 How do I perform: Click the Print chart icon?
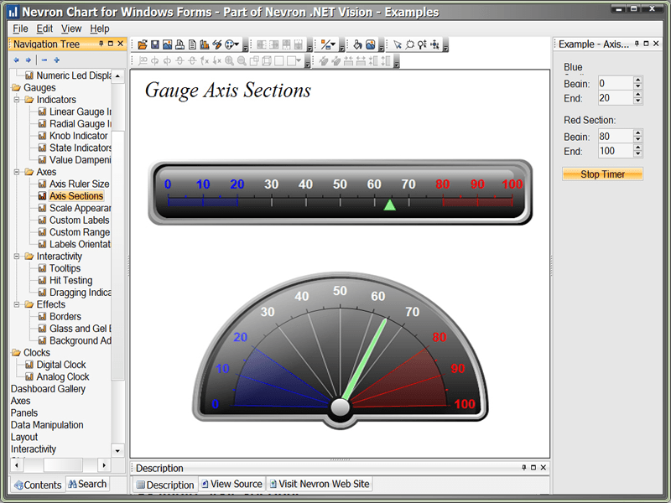[x=178, y=44]
